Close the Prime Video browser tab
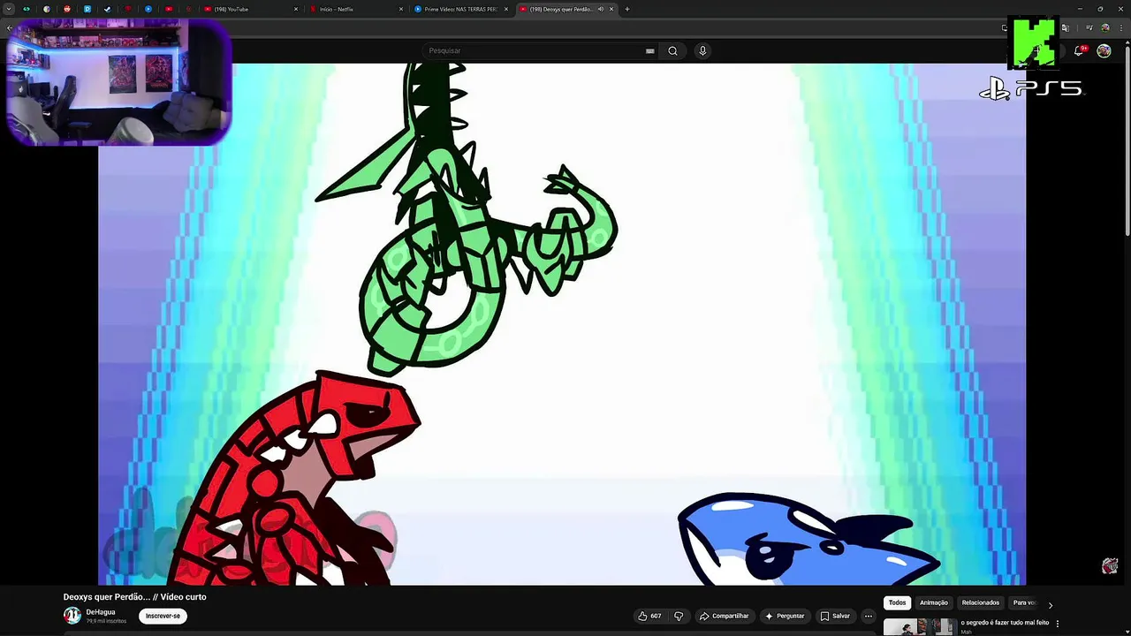 pos(506,9)
